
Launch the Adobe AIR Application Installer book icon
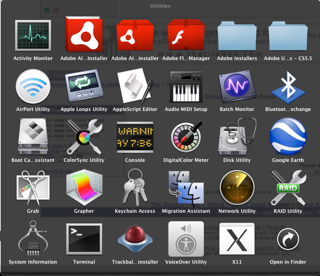click(84, 34)
